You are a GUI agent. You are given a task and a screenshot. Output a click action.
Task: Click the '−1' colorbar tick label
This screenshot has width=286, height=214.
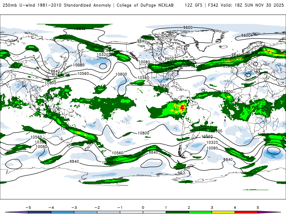tap(120, 208)
